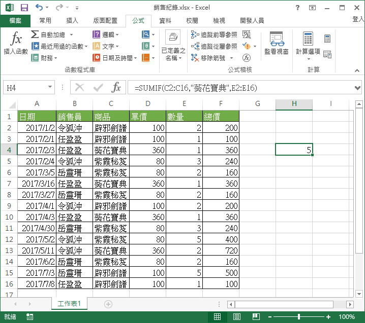Switch to Page Break Preview
The image size is (365, 323).
(256, 316)
